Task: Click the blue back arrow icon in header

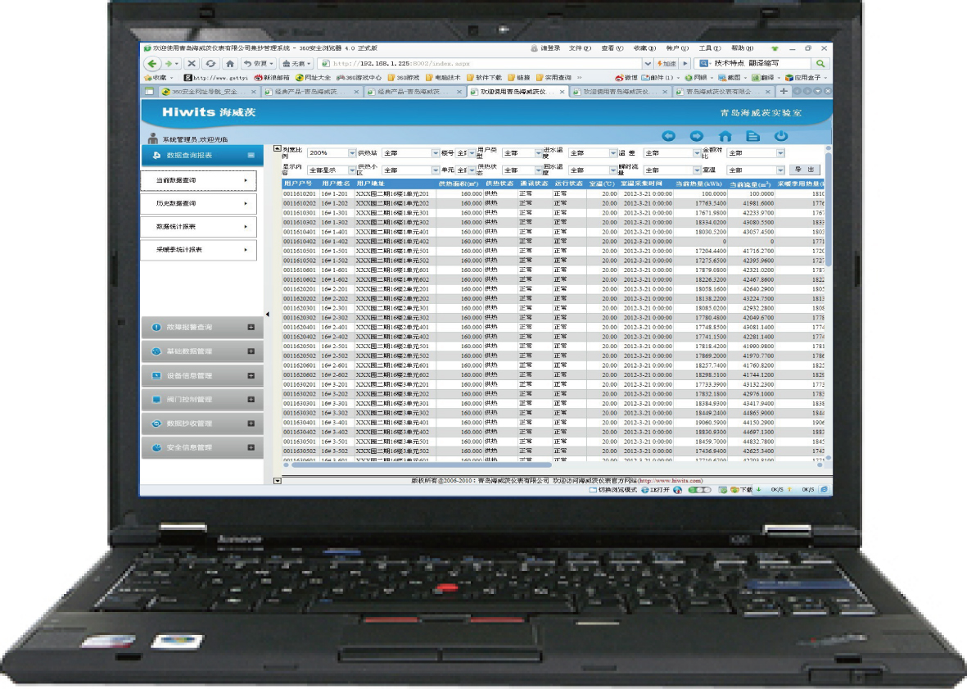Action: [669, 136]
